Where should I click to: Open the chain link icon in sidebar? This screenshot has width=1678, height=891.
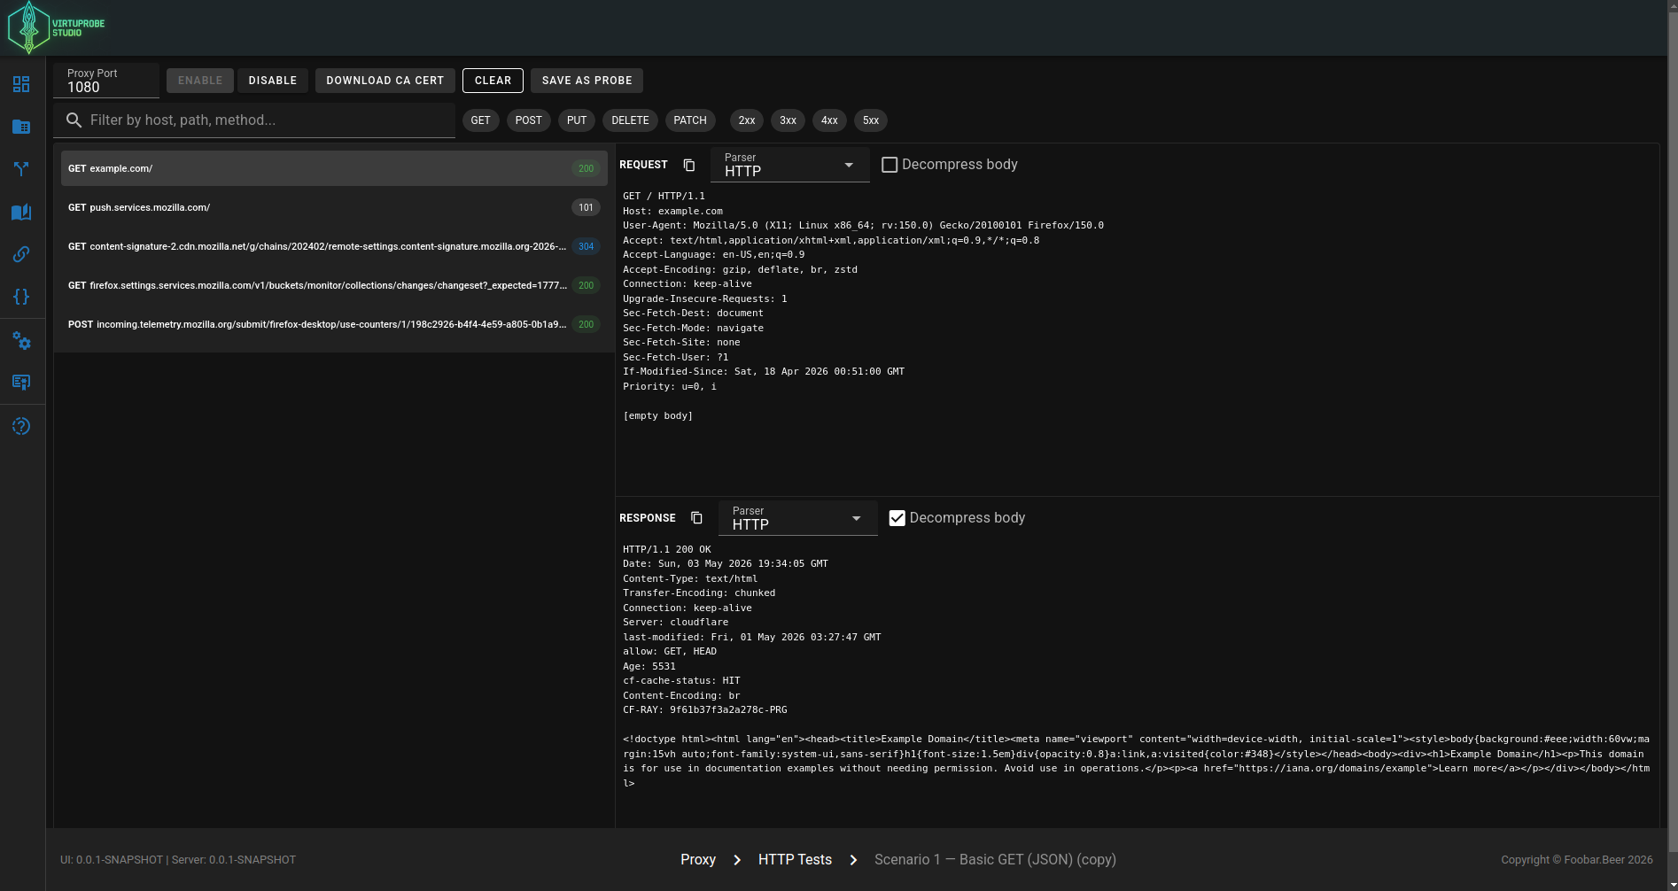pos(21,254)
